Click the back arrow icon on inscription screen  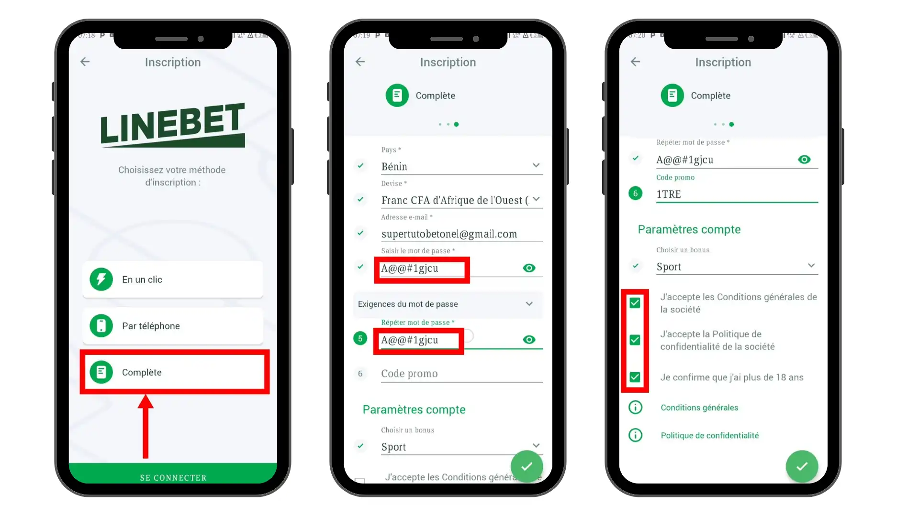pyautogui.click(x=85, y=62)
